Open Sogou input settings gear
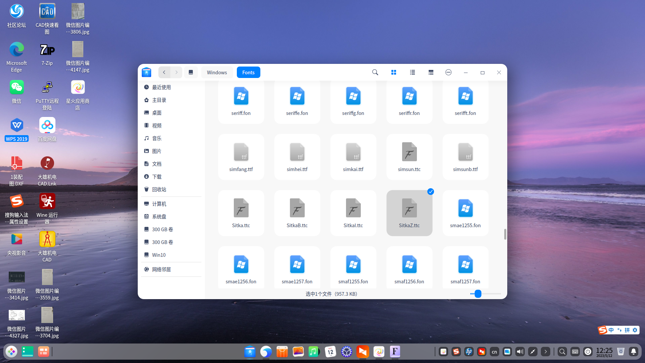This screenshot has height=363, width=645. click(x=635, y=330)
